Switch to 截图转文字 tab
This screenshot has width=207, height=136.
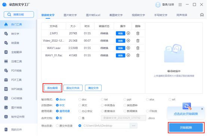click(x=116, y=15)
